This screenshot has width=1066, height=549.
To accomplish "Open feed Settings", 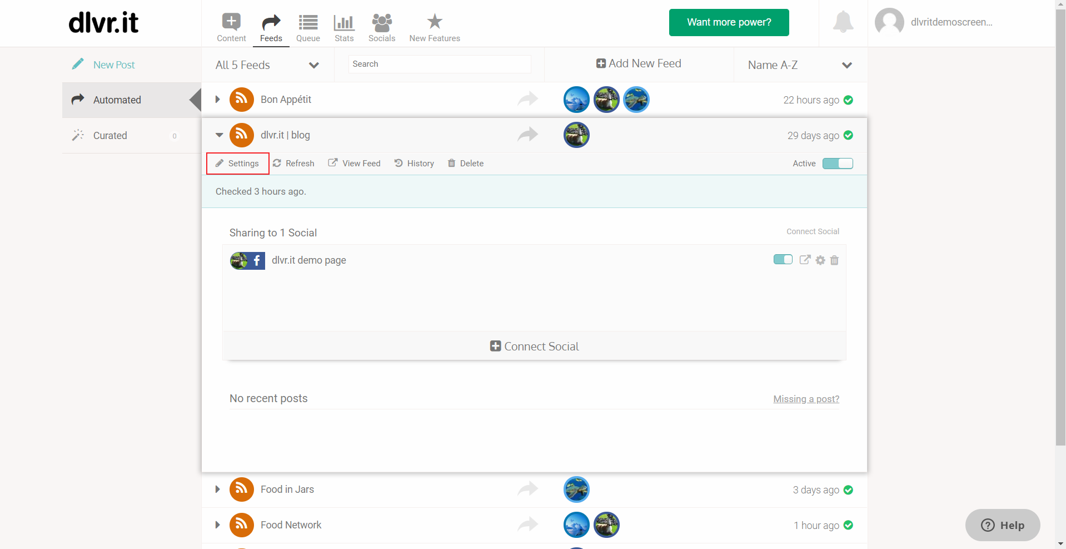I will coord(237,164).
